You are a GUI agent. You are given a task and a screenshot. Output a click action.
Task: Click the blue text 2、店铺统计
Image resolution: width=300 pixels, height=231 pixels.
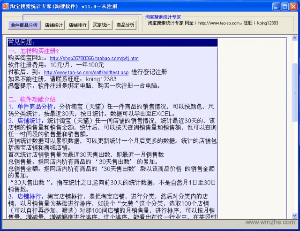(x=26, y=121)
